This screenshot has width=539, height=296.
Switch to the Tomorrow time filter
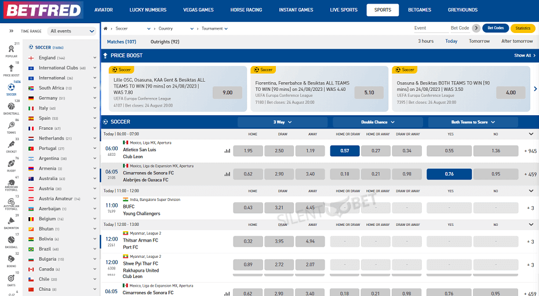tap(479, 41)
